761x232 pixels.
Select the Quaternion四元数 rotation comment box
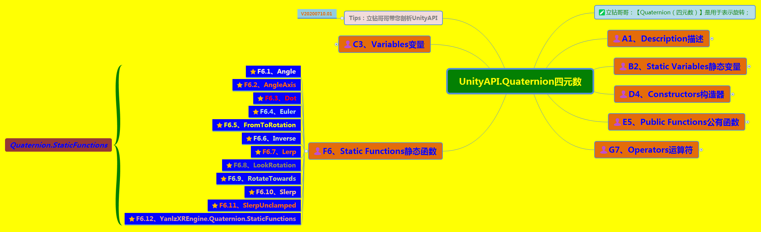pyautogui.click(x=675, y=12)
